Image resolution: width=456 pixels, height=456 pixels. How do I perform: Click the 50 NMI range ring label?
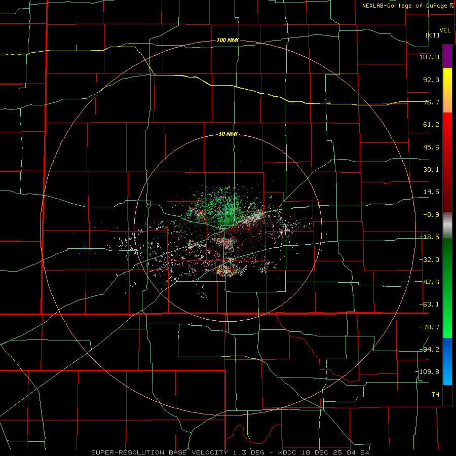(x=228, y=134)
